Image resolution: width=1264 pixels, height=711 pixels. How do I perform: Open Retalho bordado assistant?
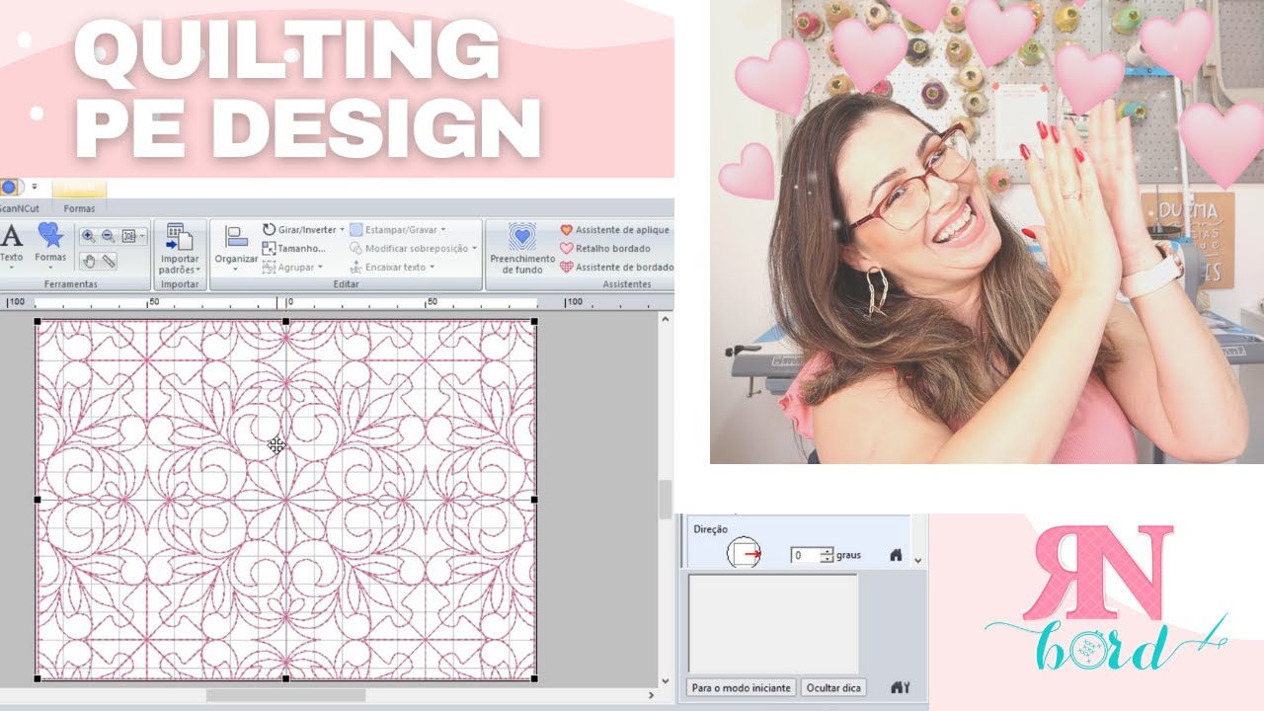tap(605, 248)
